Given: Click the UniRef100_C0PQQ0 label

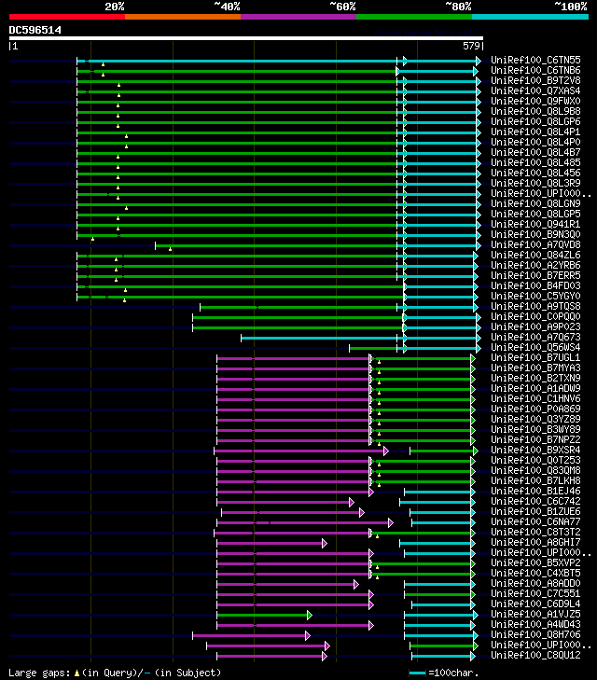Looking at the screenshot, I should tap(535, 316).
